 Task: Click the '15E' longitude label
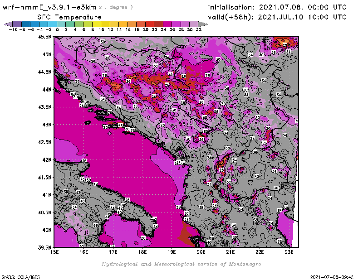54,252
